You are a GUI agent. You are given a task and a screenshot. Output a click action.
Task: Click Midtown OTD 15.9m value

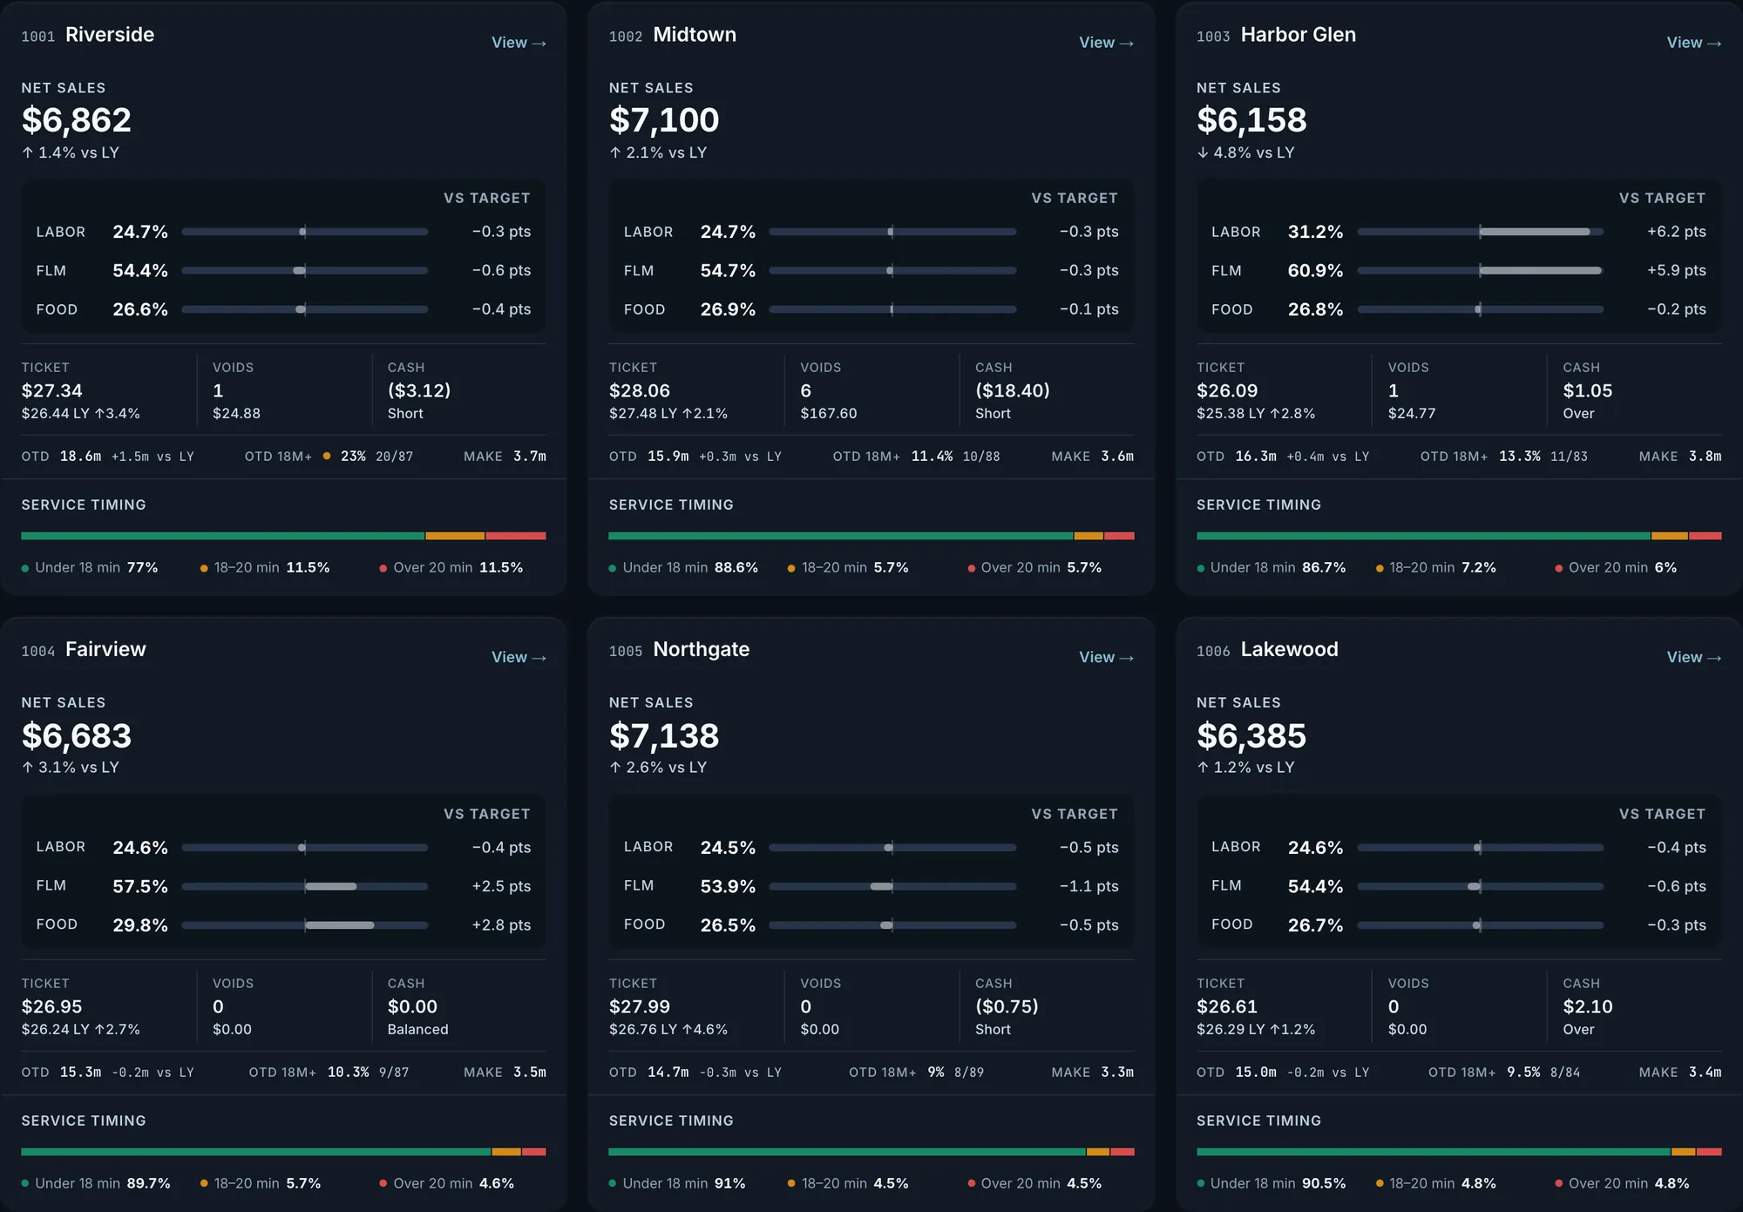[668, 457]
